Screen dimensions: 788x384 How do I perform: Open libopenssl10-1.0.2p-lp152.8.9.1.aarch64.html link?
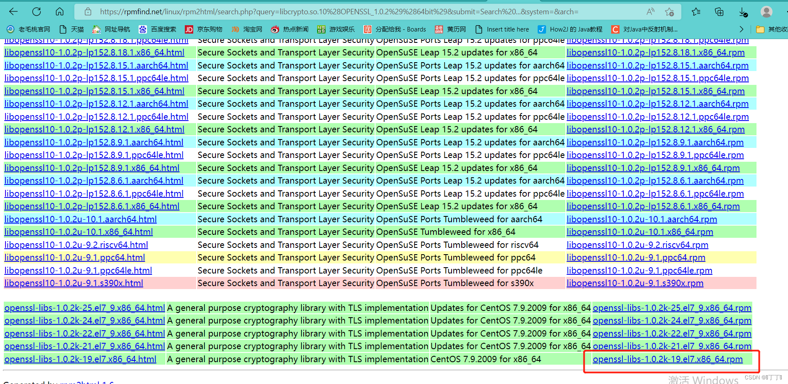[x=94, y=142]
